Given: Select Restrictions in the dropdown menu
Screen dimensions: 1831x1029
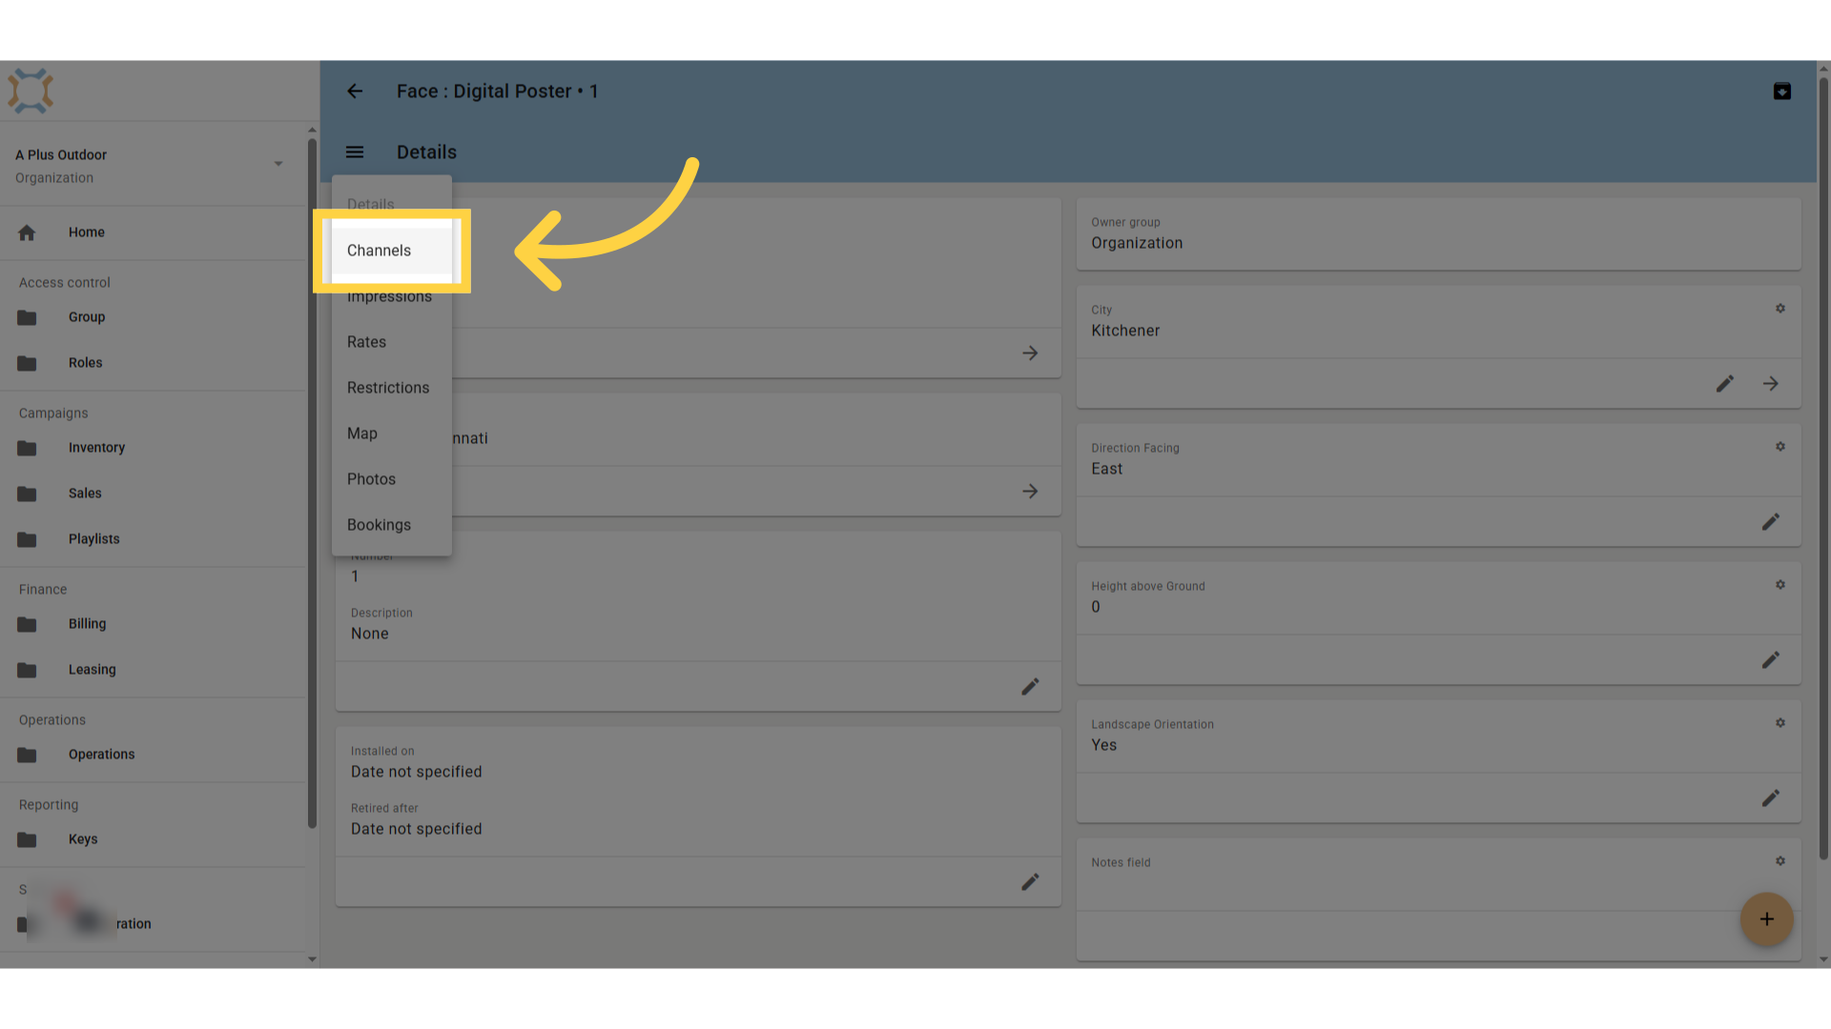Looking at the screenshot, I should (391, 388).
